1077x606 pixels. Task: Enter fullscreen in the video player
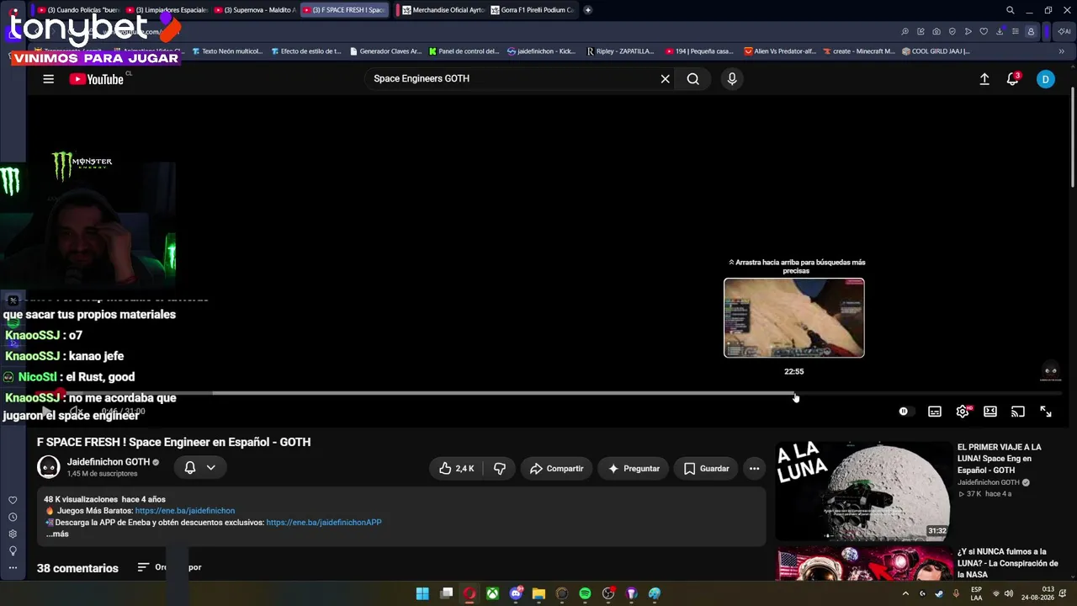coord(1046,412)
